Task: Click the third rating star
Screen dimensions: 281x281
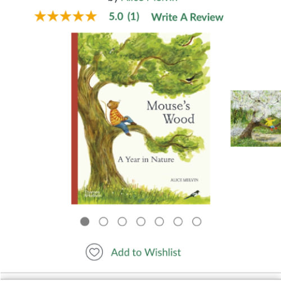Action: pyautogui.click(x=66, y=16)
